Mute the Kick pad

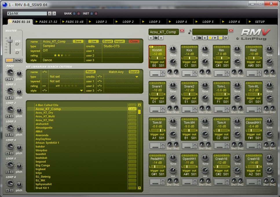[195, 72]
